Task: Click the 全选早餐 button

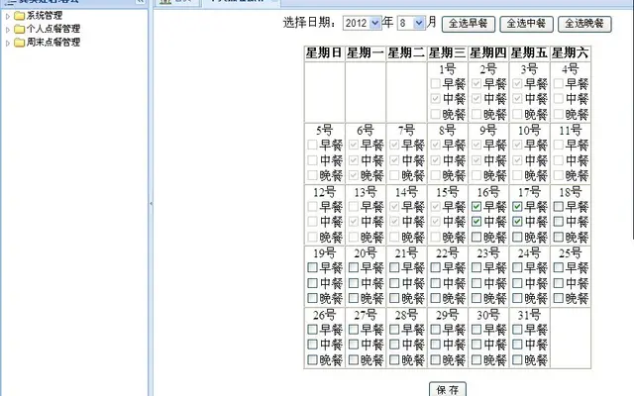Action: [469, 24]
